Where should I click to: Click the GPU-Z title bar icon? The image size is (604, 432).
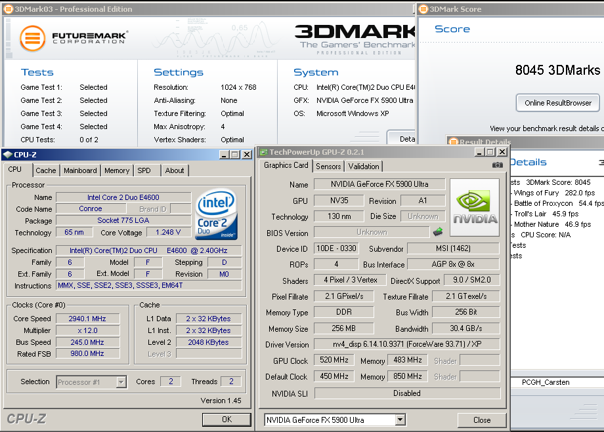[x=263, y=152]
